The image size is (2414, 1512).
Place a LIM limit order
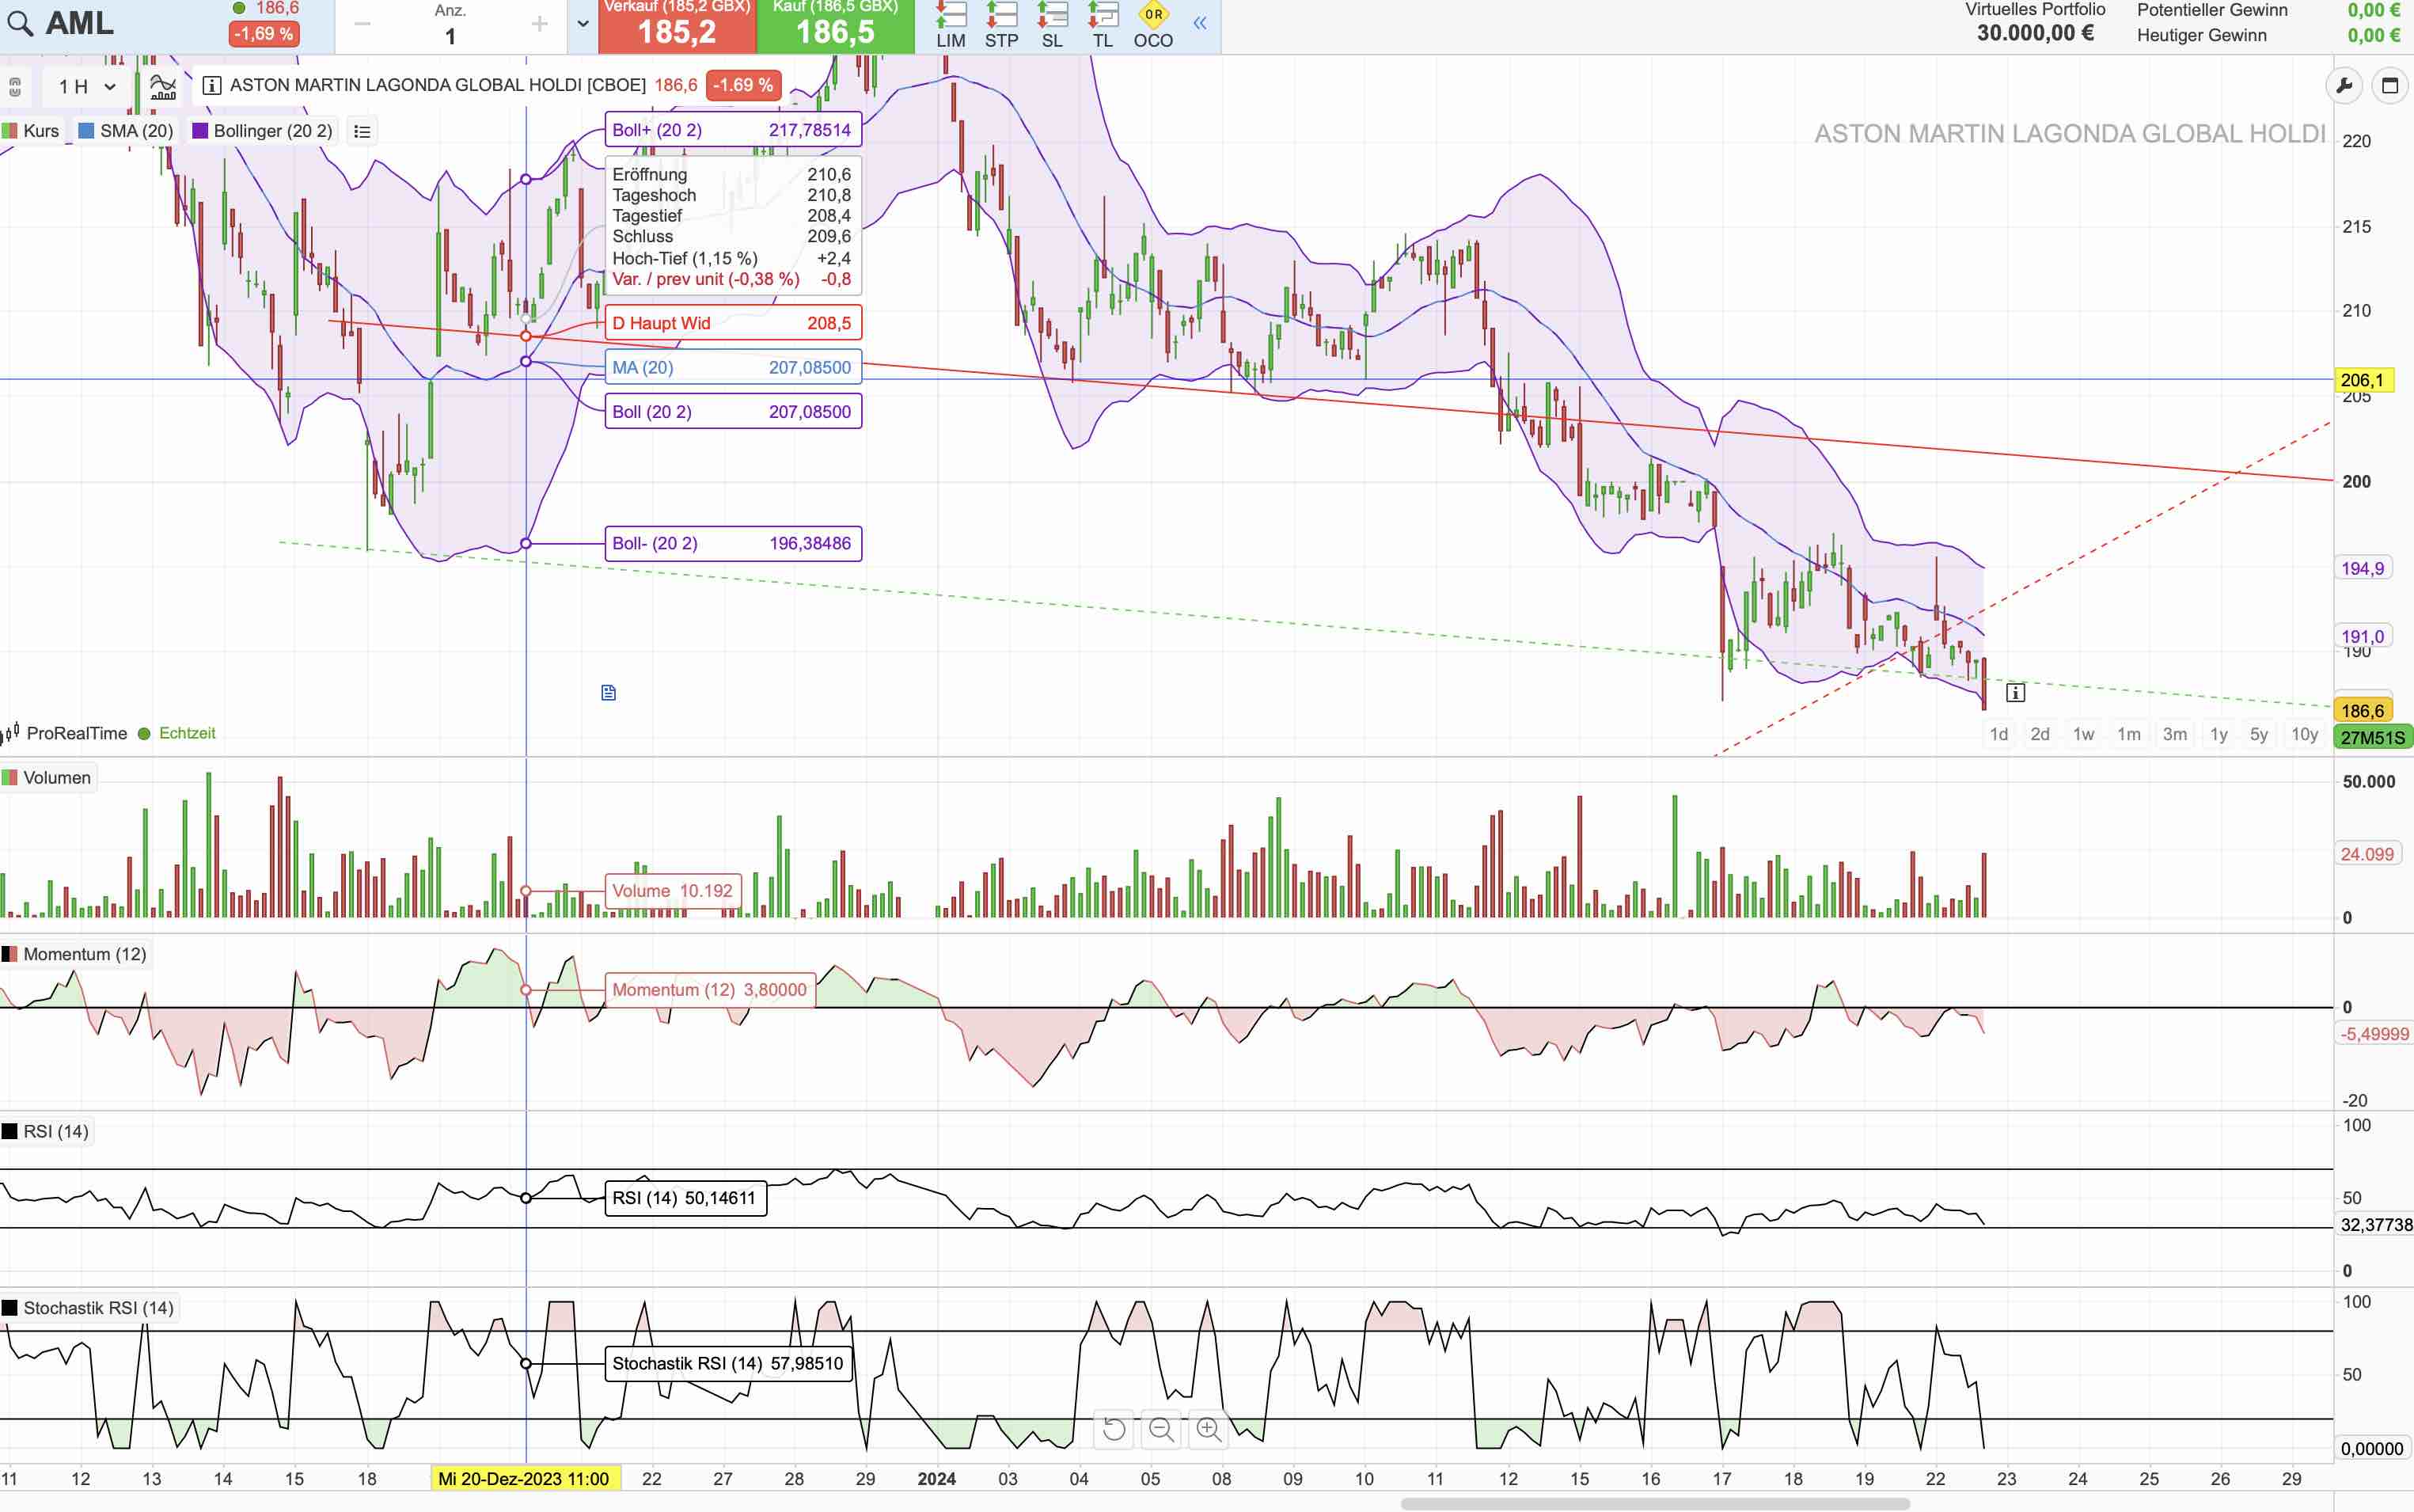tap(951, 25)
